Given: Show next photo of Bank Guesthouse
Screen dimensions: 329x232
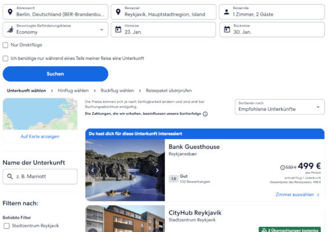Looking at the screenshot, I should 157,171.
